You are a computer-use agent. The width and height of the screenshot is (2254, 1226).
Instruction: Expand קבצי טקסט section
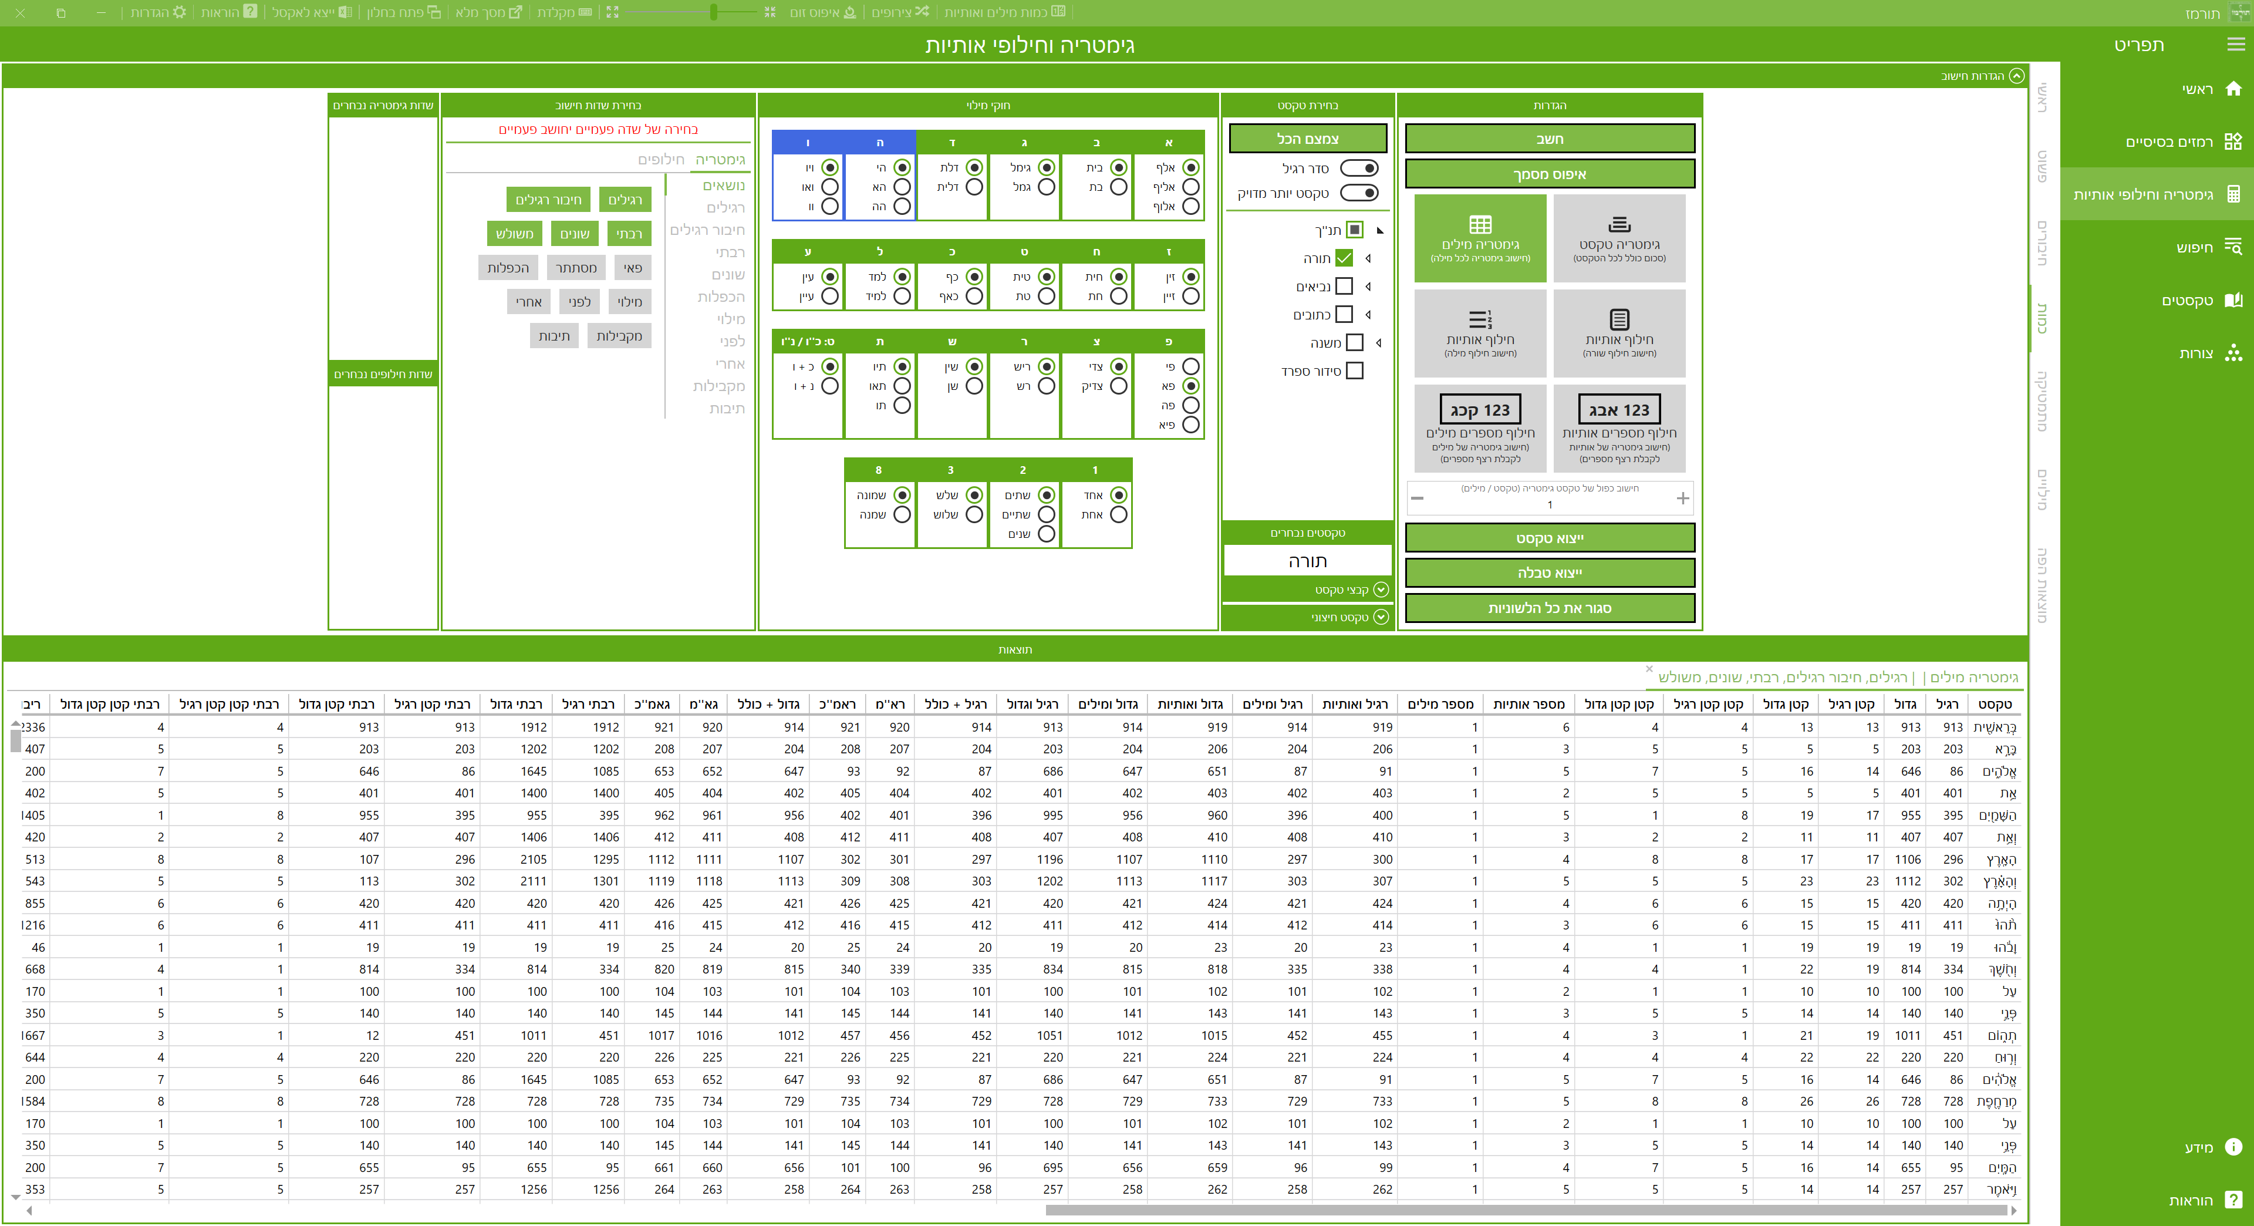pos(1381,590)
